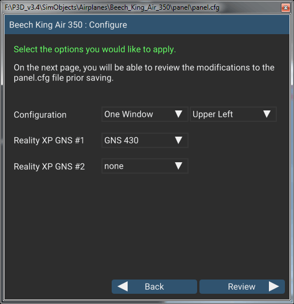Click the 'On the next page' description text

[x=144, y=73]
